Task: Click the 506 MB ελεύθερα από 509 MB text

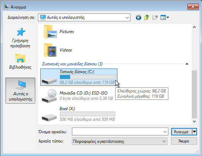Action: [87, 119]
